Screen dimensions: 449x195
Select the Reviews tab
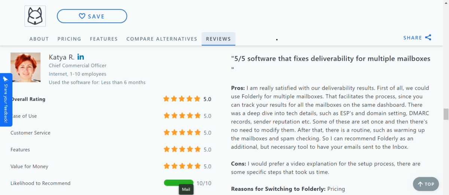[219, 39]
